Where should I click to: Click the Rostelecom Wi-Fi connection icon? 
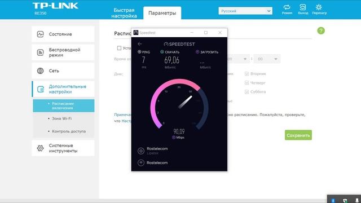coord(141,163)
